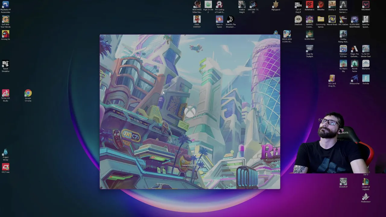The image size is (386, 217).
Task: Select TikTok LIVE Studio icon
Action: click(5, 96)
